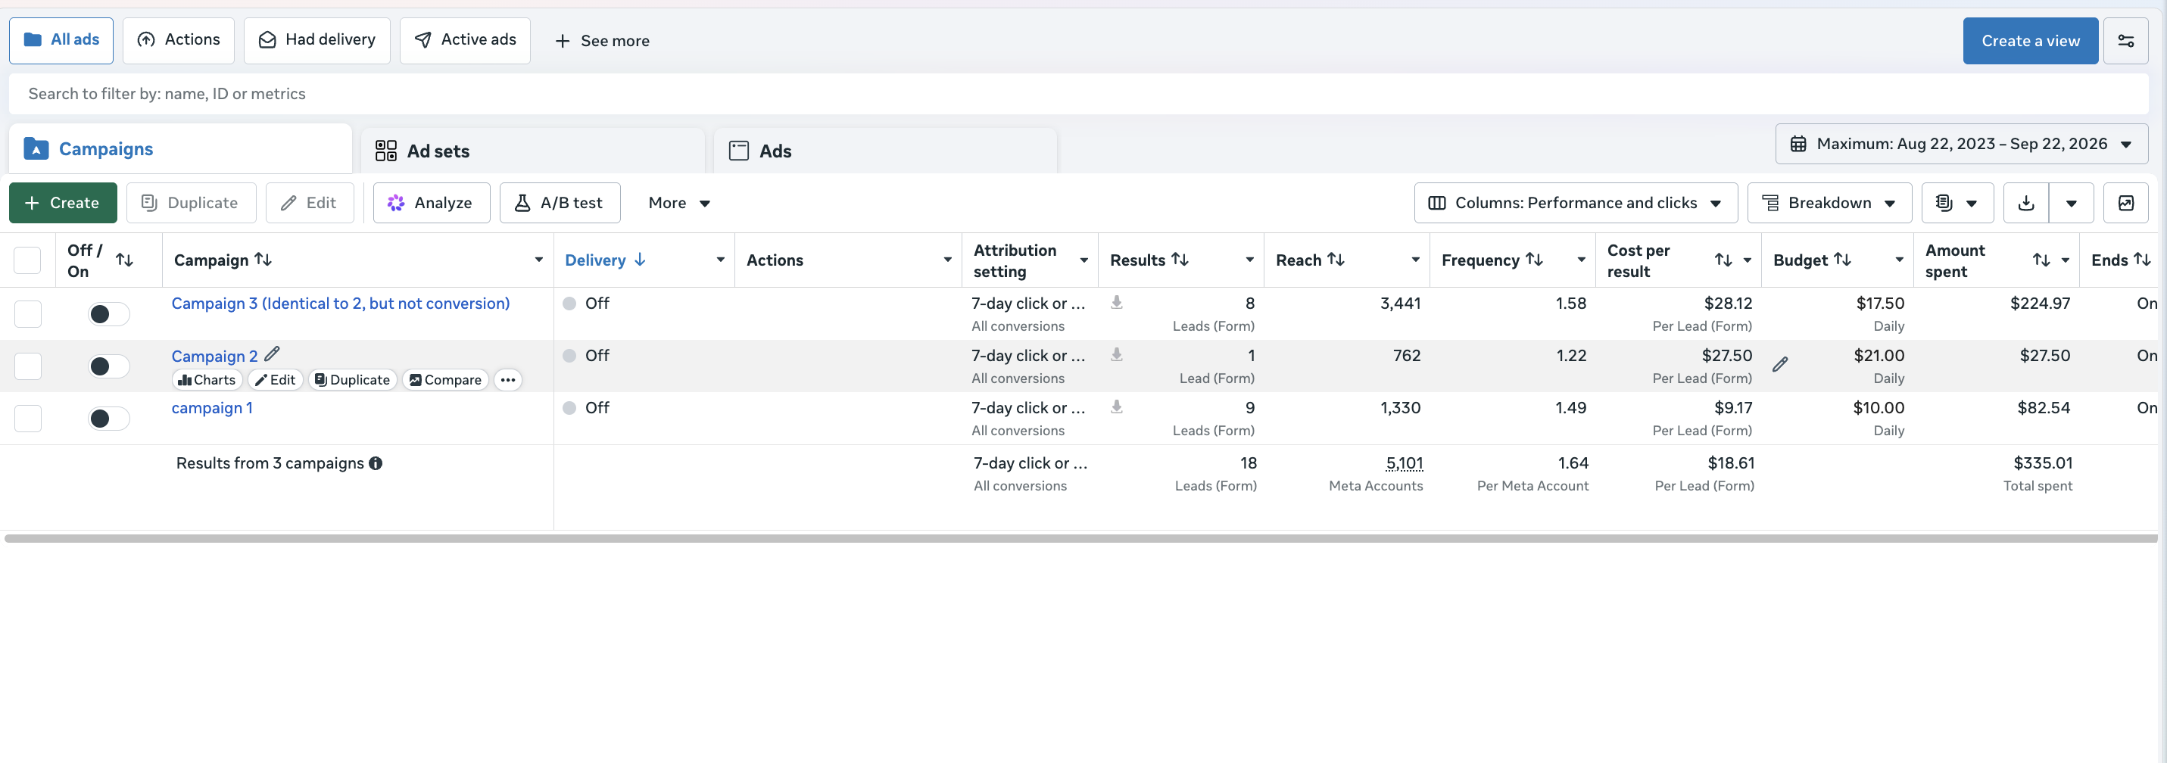Switch to the Ads tab

coord(885,151)
